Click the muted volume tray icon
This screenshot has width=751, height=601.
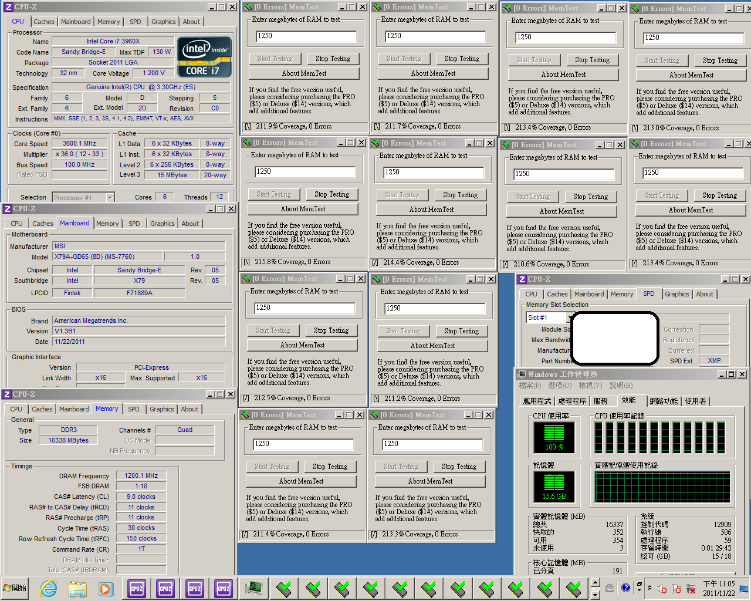pos(662,589)
